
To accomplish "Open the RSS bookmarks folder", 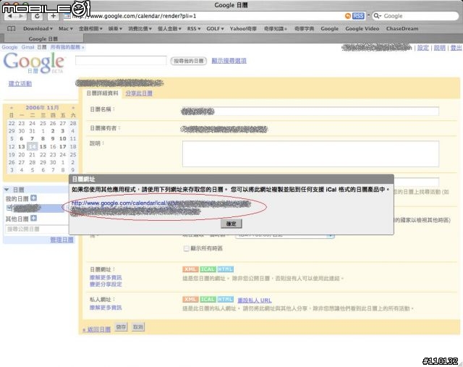I will [x=194, y=29].
